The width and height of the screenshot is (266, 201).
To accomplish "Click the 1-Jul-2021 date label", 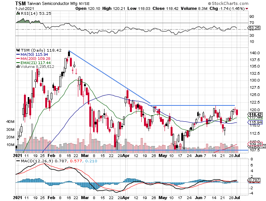I will tap(25, 8).
